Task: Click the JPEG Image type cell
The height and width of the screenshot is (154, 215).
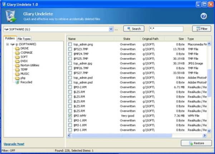Action: click(x=195, y=63)
